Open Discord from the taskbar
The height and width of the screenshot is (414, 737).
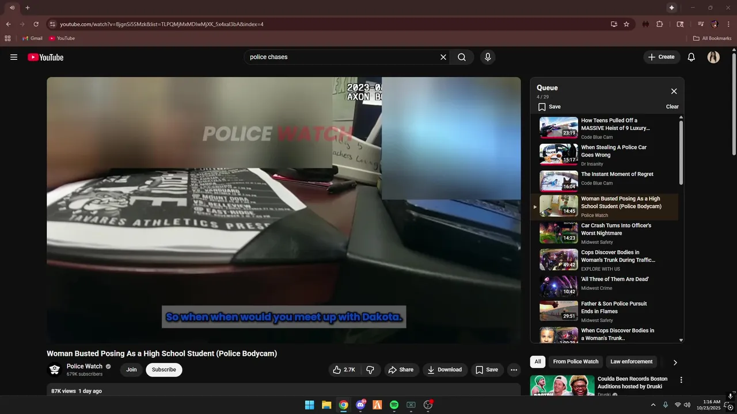pos(360,405)
